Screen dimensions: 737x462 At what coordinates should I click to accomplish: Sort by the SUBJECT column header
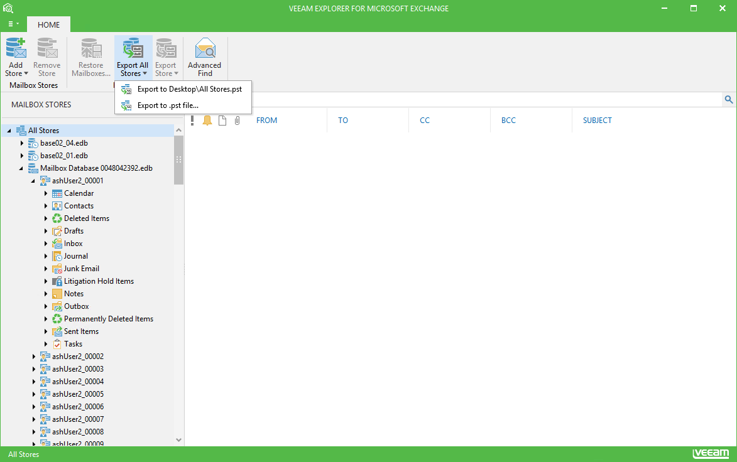coord(598,120)
